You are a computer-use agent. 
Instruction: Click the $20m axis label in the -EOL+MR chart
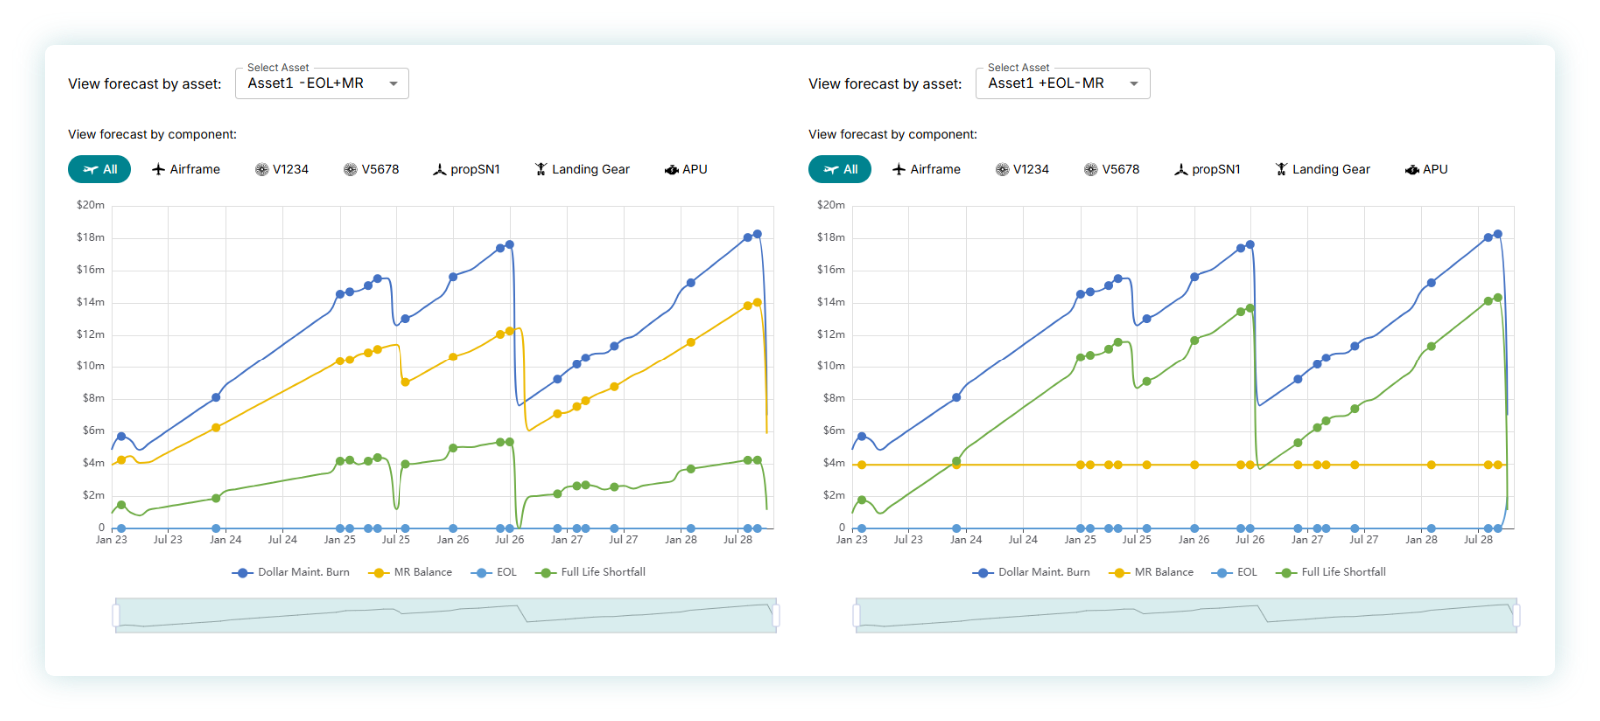point(91,205)
